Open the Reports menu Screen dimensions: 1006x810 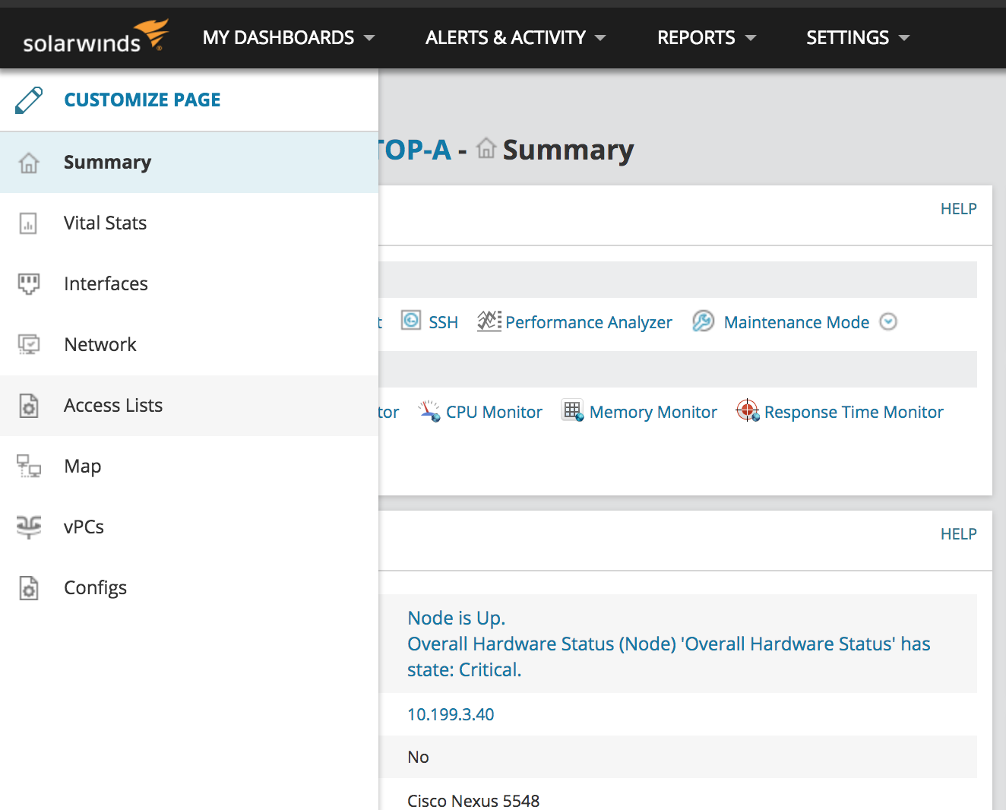pos(706,37)
